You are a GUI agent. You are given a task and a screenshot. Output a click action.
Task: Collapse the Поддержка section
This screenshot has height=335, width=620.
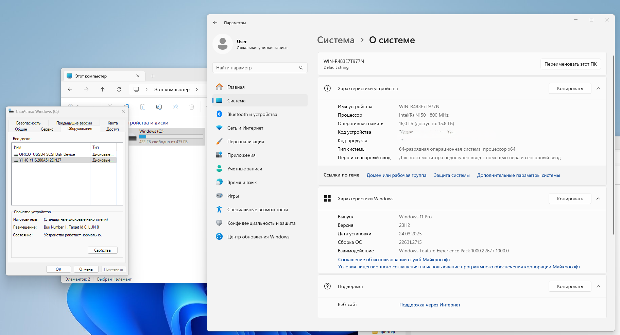[x=598, y=286]
